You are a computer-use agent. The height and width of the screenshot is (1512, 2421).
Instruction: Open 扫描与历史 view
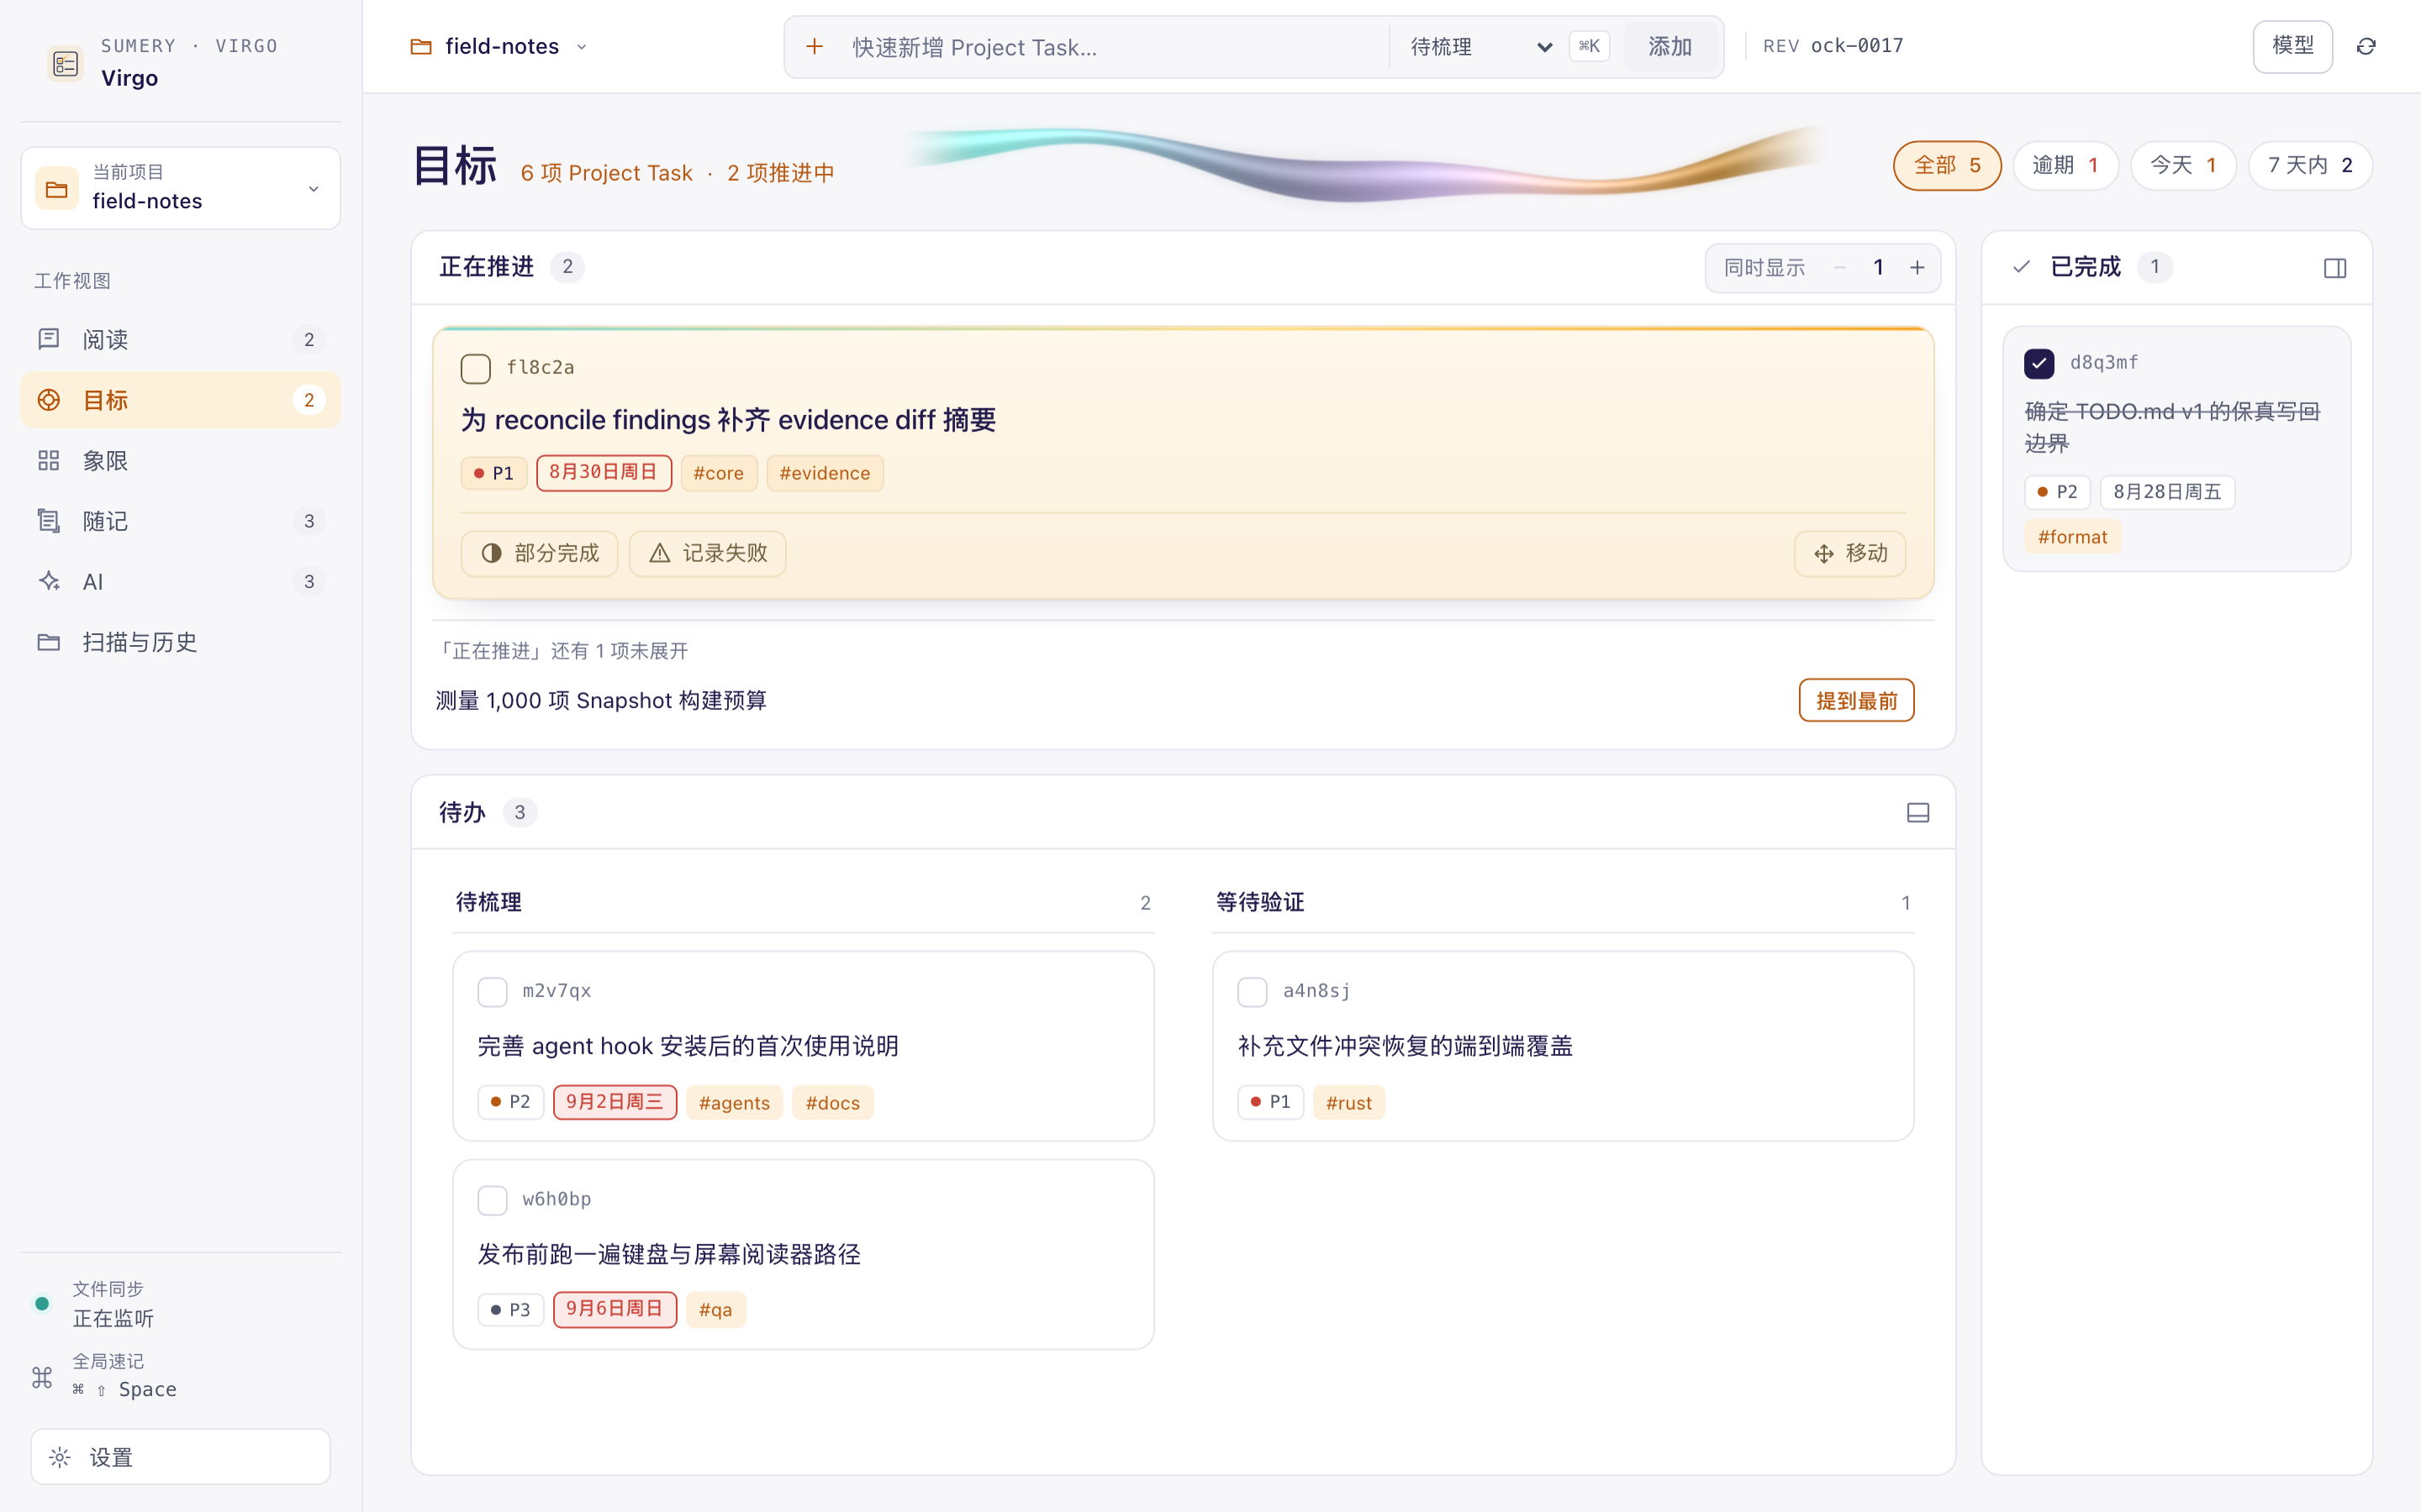[181, 642]
